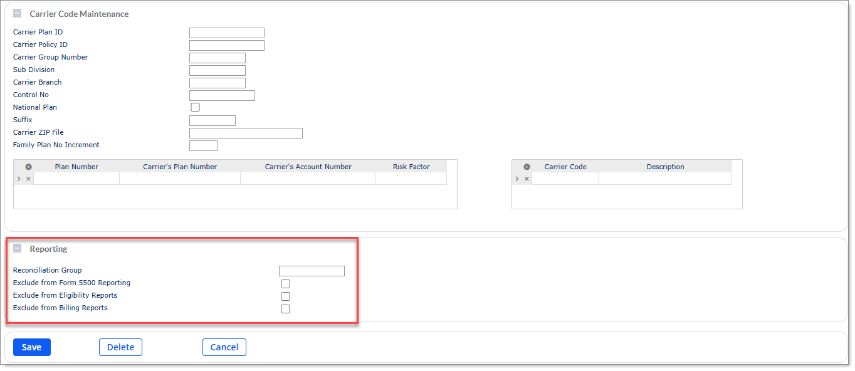Select the Carrier ZIP File field

coord(246,133)
